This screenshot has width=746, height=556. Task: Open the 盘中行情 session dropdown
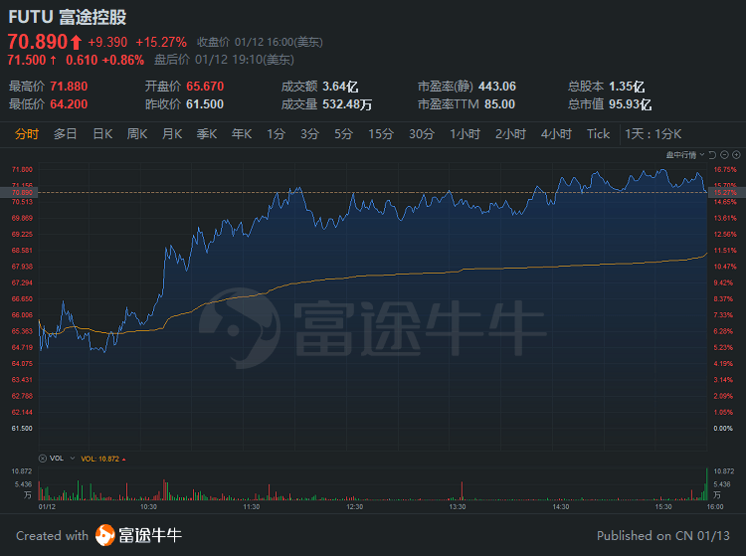[x=685, y=155]
